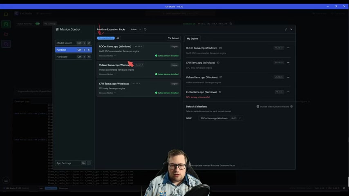
Task: Open the Developer sidebar icon
Action: [6, 24]
